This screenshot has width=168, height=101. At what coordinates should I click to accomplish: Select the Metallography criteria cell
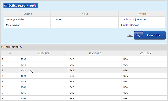tap(27, 25)
